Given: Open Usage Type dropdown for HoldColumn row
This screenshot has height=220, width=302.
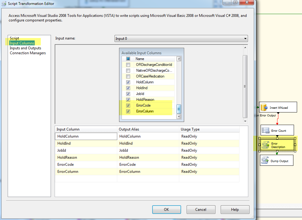Looking at the screenshot, I should pyautogui.click(x=209, y=136).
